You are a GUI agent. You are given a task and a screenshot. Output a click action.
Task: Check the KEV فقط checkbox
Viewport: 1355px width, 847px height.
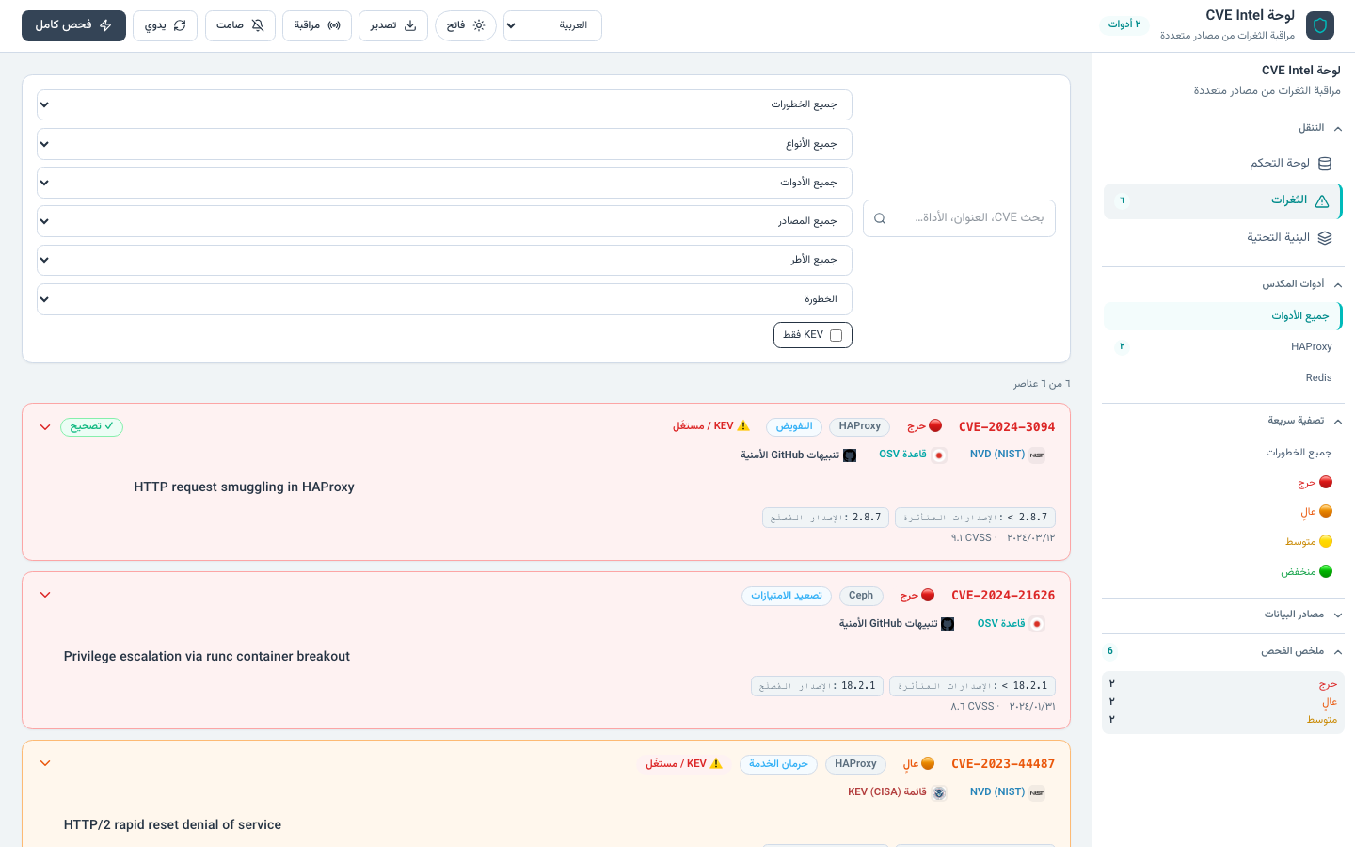[836, 335]
